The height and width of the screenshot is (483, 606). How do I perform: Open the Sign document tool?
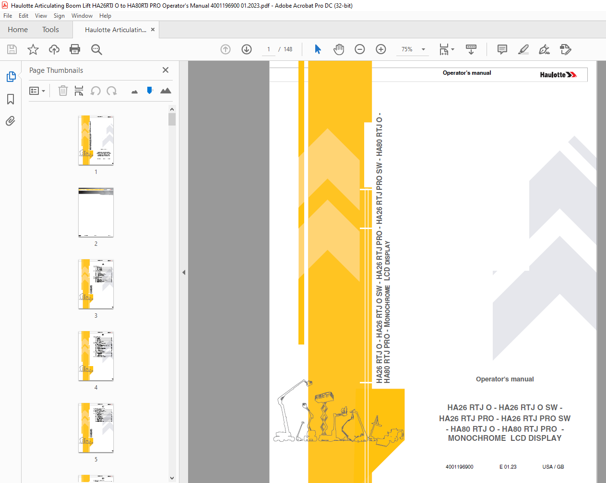(x=544, y=49)
